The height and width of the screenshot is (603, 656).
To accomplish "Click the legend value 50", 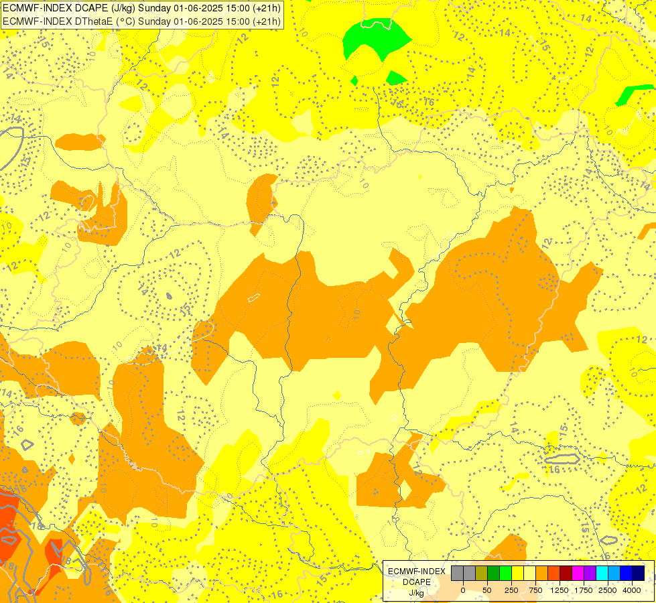I will point(487,590).
